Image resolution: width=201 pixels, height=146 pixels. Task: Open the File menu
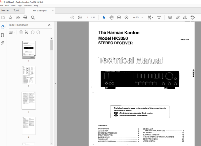click(x=1, y=6)
